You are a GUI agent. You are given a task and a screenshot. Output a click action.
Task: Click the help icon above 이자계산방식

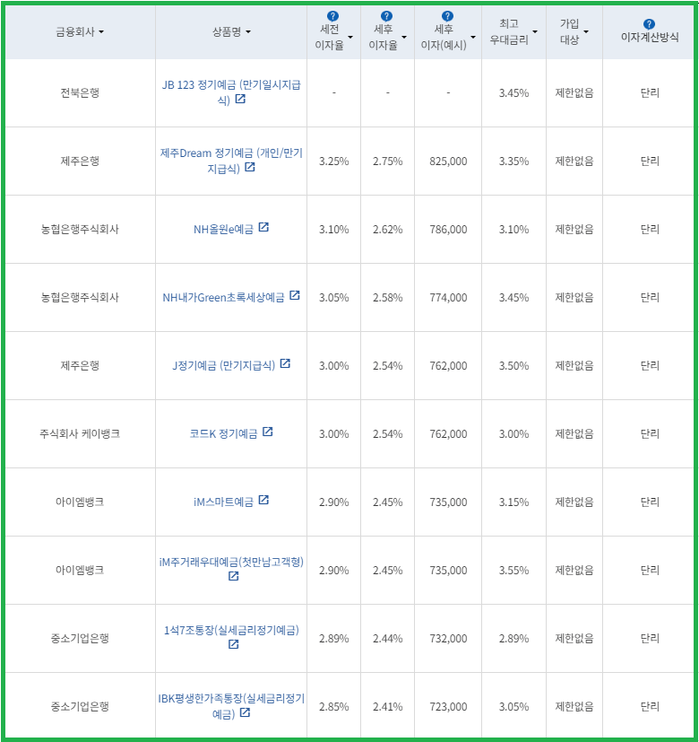[x=649, y=24]
